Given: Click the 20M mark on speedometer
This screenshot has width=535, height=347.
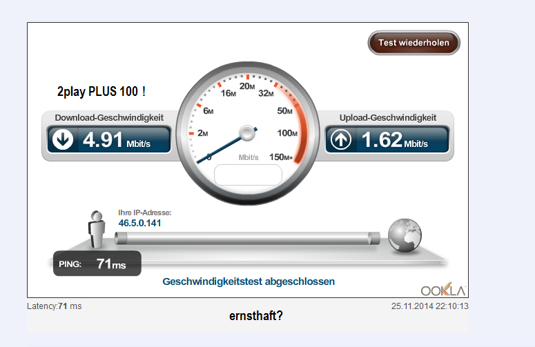Looking at the screenshot, I should coord(247,86).
